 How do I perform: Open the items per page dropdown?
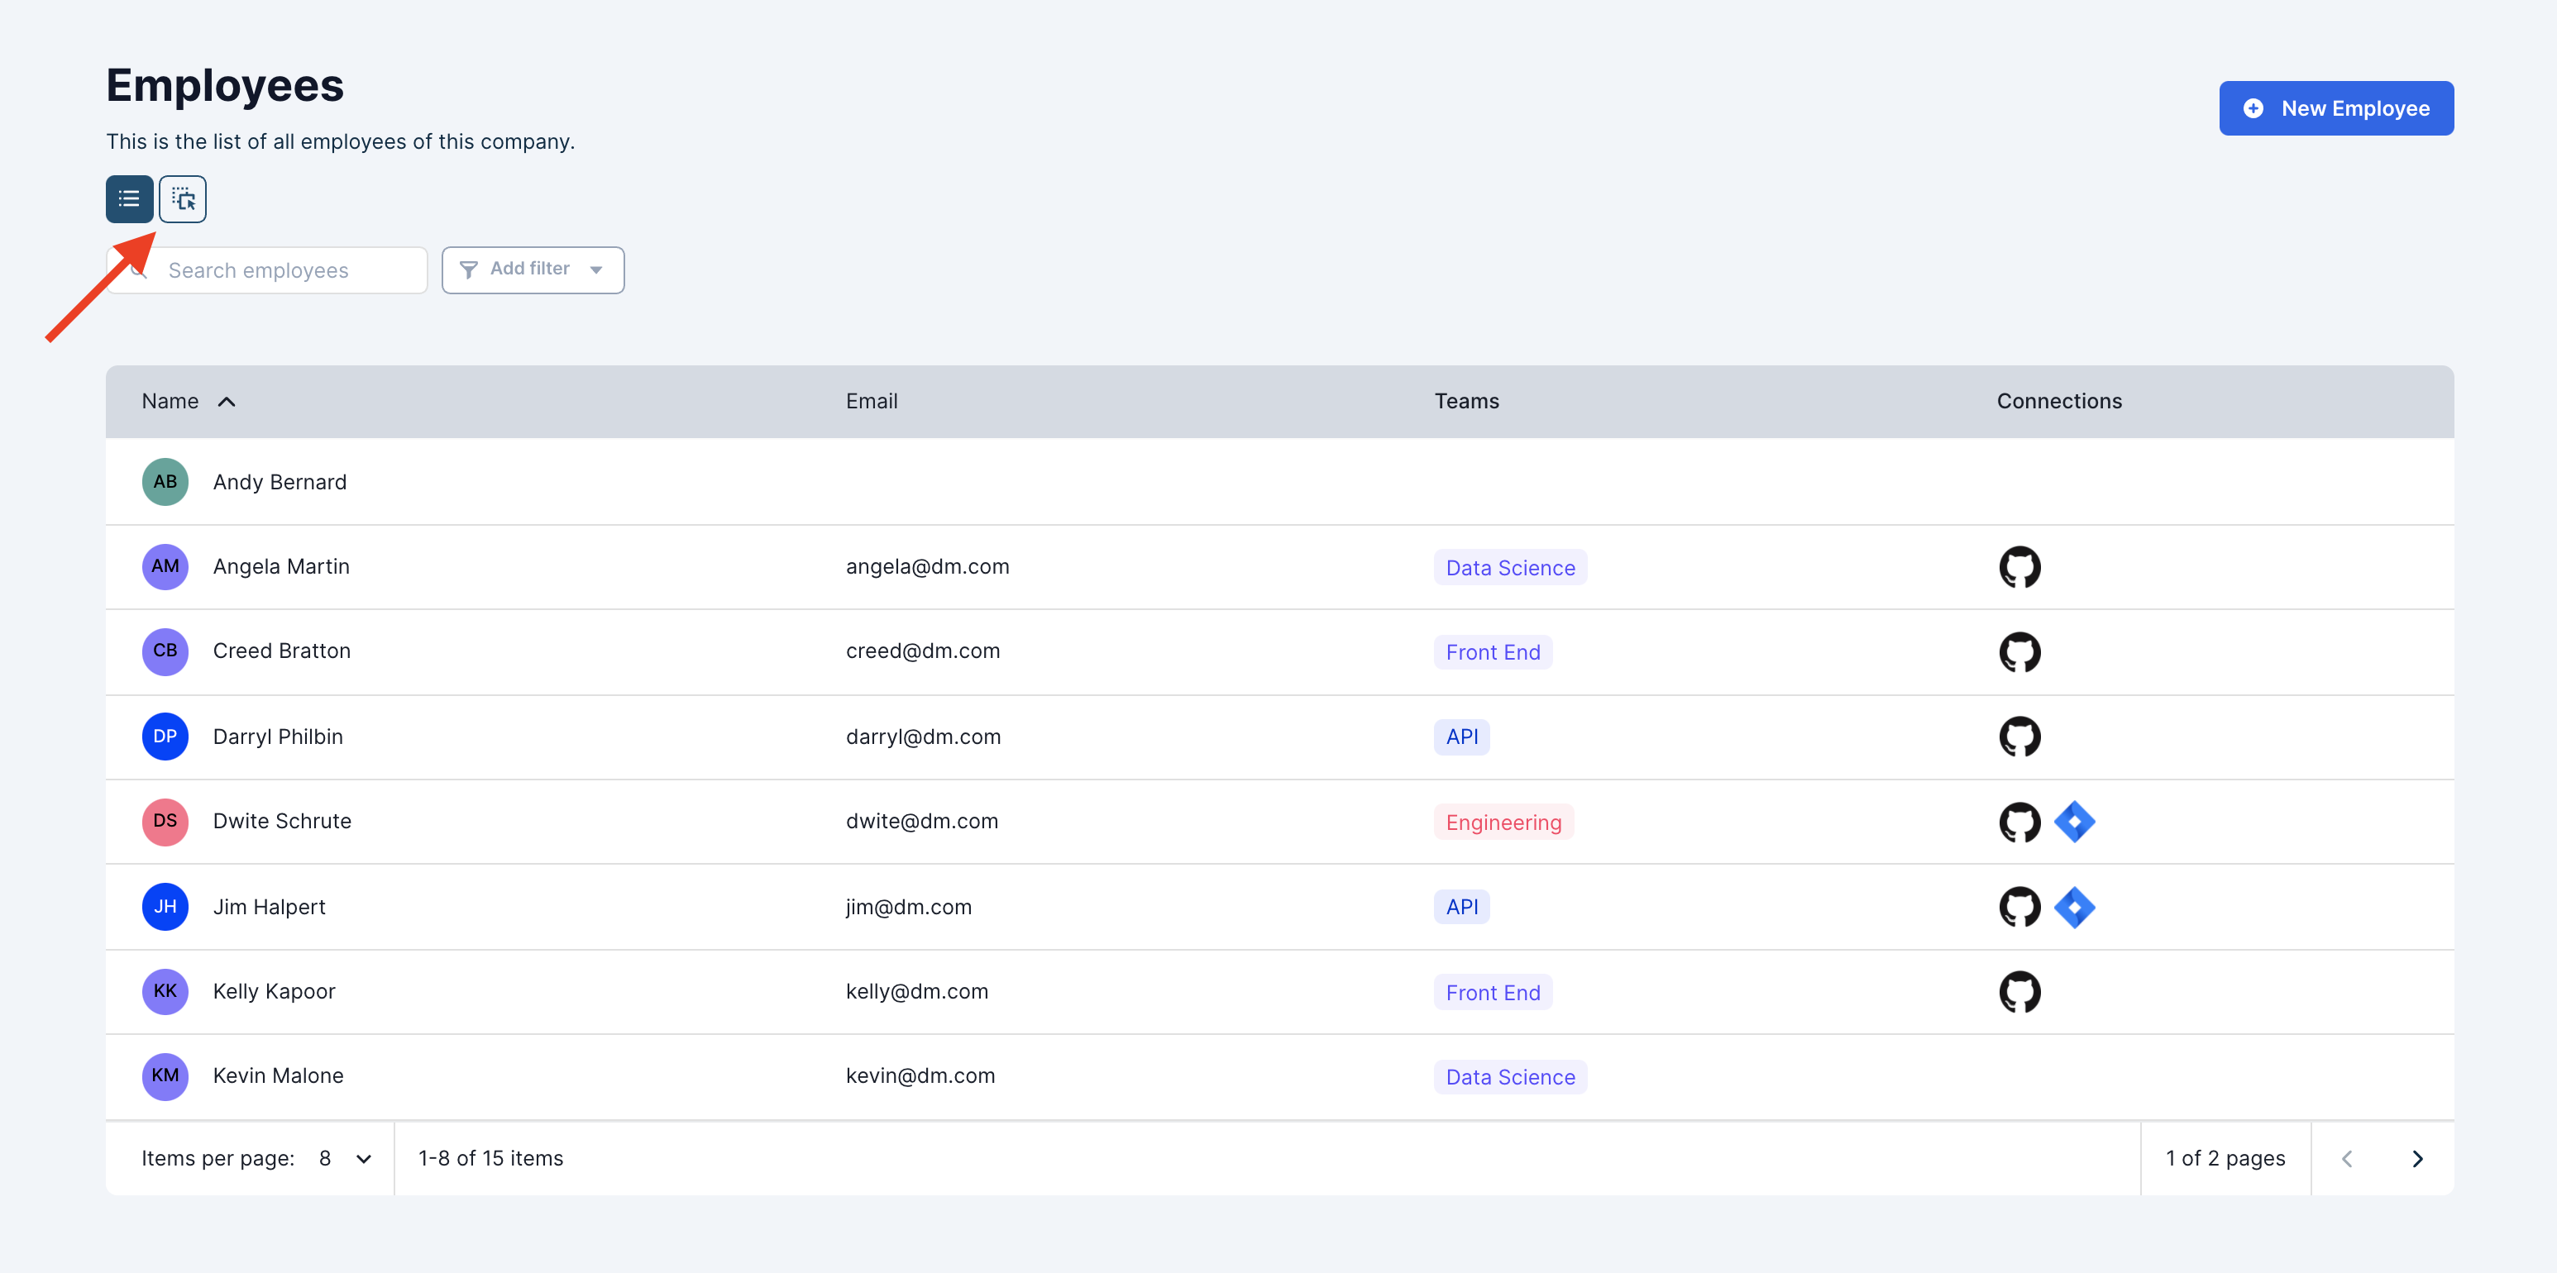345,1159
